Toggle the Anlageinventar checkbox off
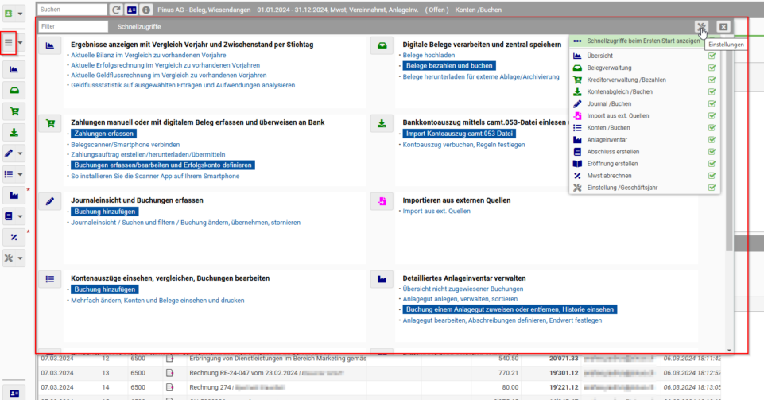 click(712, 140)
